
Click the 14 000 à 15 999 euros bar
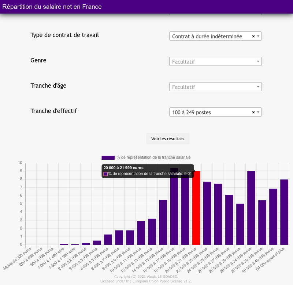point(163,222)
